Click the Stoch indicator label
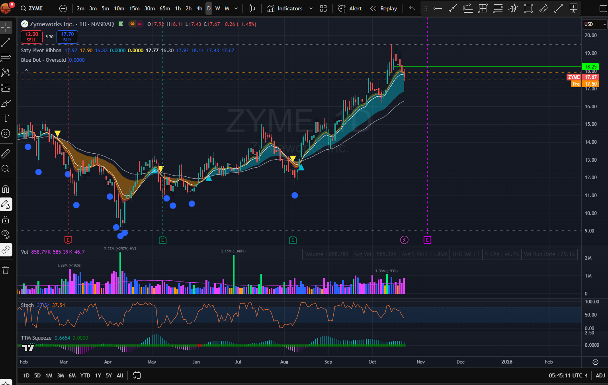The width and height of the screenshot is (608, 385). [x=27, y=305]
